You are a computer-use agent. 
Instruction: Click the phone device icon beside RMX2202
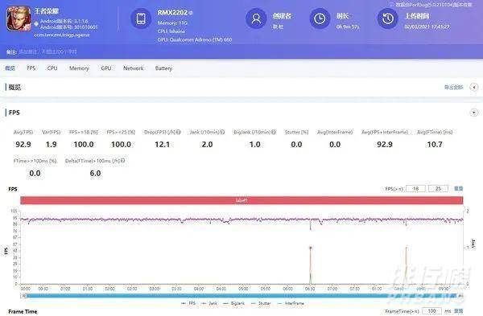click(141, 18)
